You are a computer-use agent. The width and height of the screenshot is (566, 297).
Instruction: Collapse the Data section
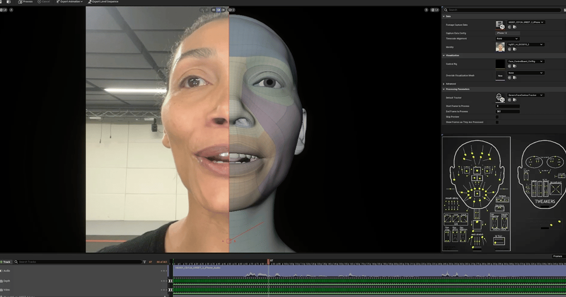click(x=444, y=16)
